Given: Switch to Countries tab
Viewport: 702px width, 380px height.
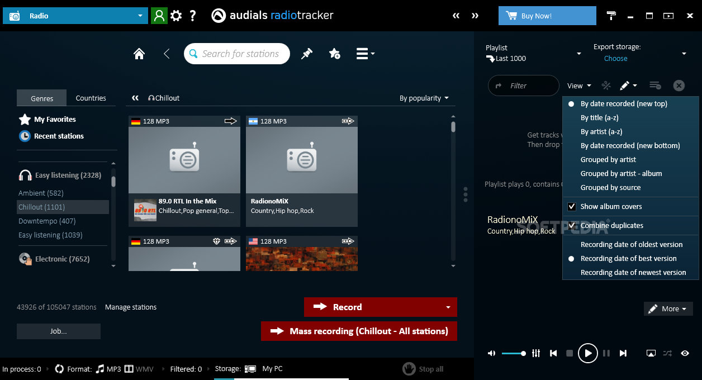Looking at the screenshot, I should point(91,98).
